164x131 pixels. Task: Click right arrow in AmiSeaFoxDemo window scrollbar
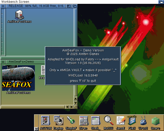tap(71, 107)
